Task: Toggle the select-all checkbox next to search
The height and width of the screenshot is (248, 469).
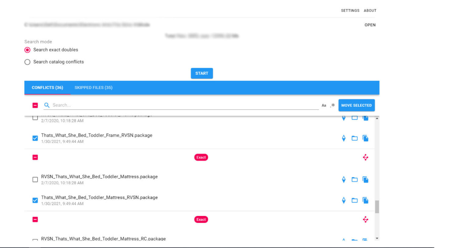Action: pyautogui.click(x=35, y=105)
